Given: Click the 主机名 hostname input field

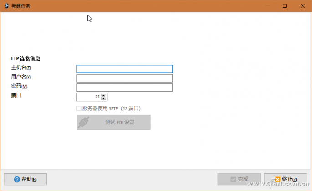Looking at the screenshot, I should point(124,69).
